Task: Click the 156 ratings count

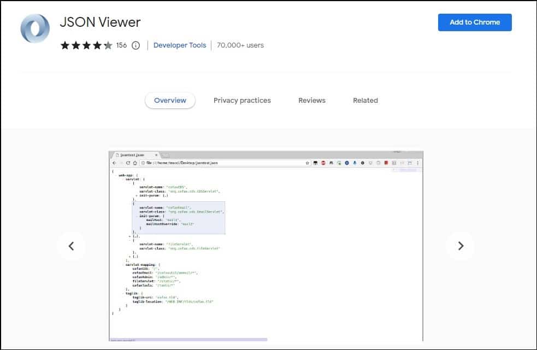Action: pos(121,45)
